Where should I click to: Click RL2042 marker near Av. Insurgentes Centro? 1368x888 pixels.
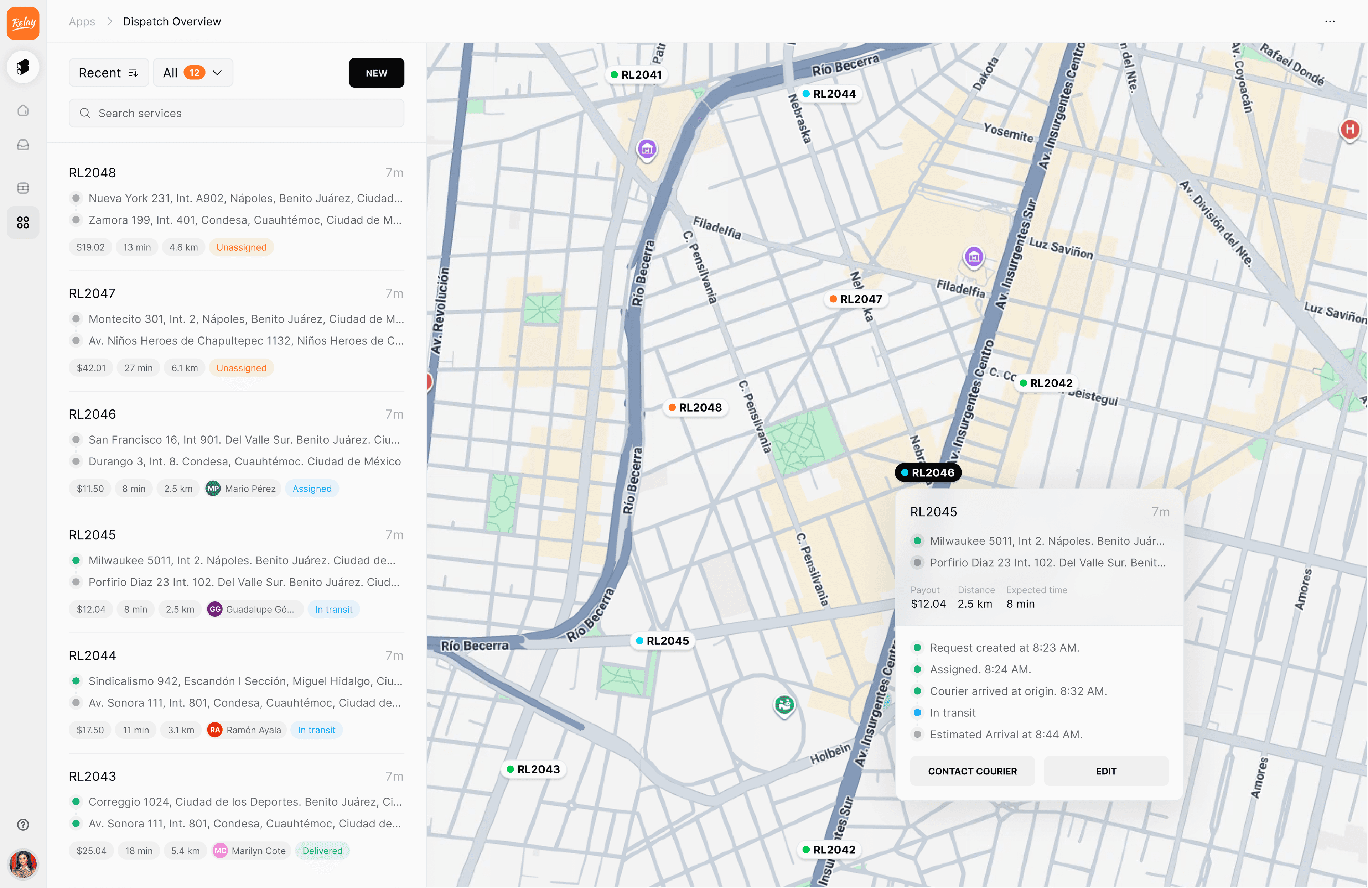tap(1046, 383)
